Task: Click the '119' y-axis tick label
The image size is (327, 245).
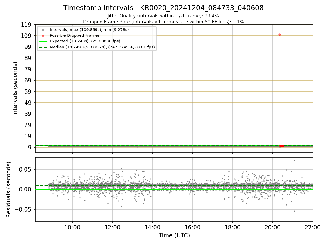Action: click(26, 25)
